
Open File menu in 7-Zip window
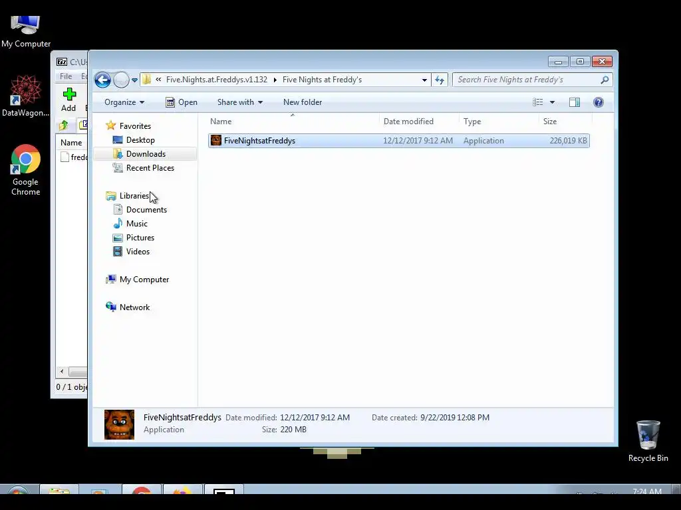click(66, 76)
